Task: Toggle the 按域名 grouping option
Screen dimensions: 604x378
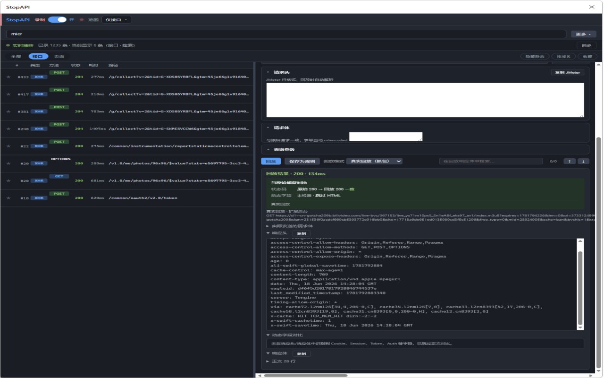Action: tap(563, 56)
